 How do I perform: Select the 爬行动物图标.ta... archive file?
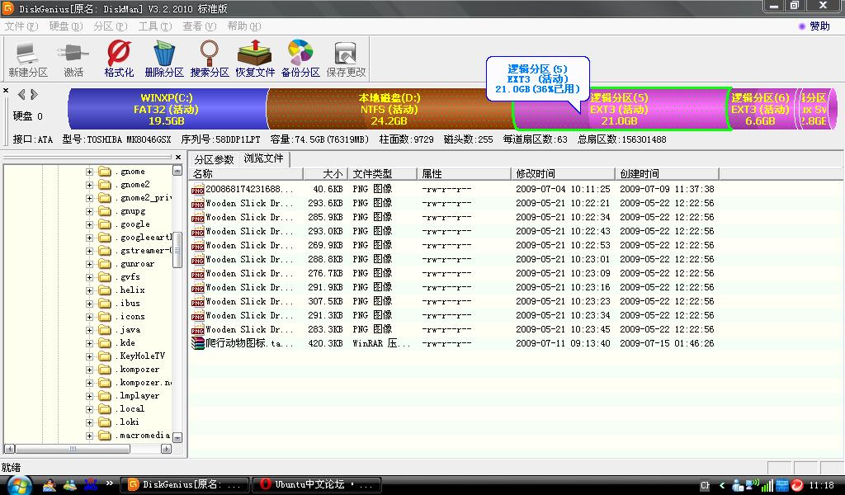[x=249, y=343]
